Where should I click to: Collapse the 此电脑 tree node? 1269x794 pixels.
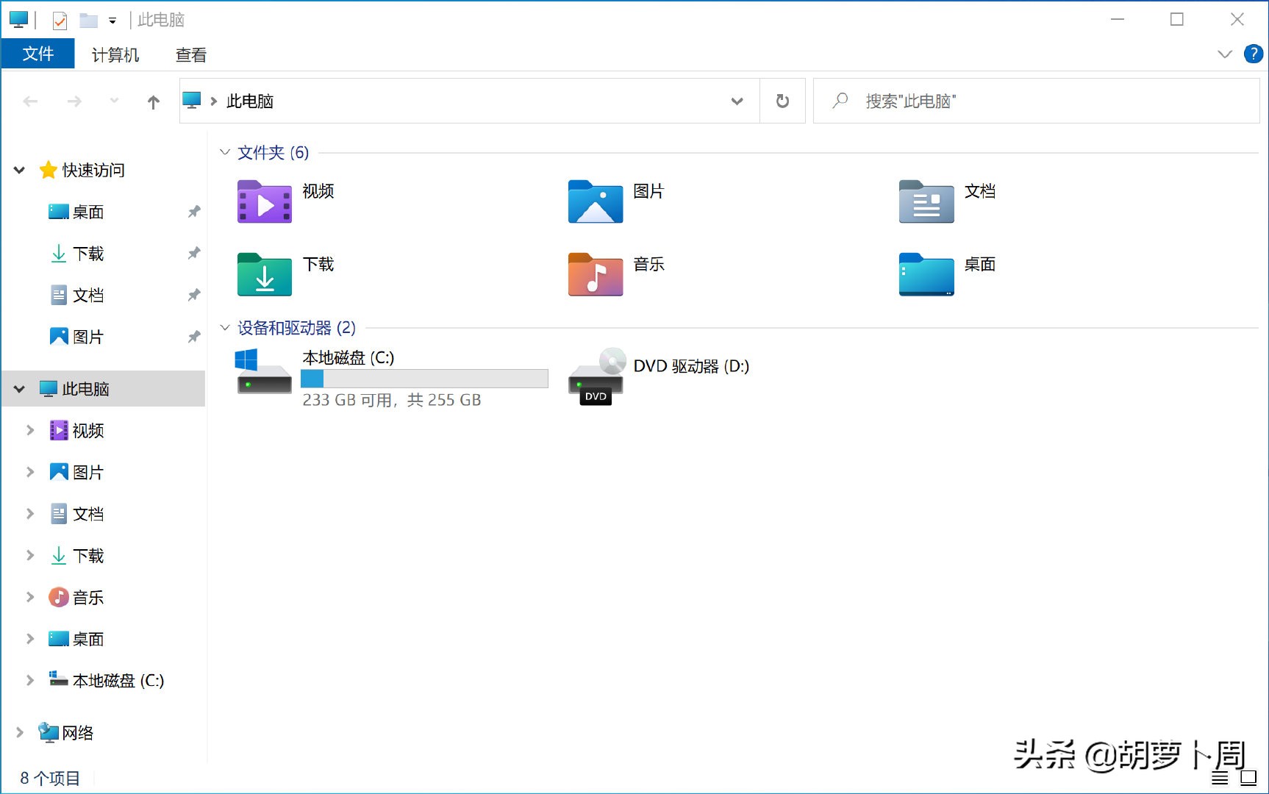click(x=18, y=389)
